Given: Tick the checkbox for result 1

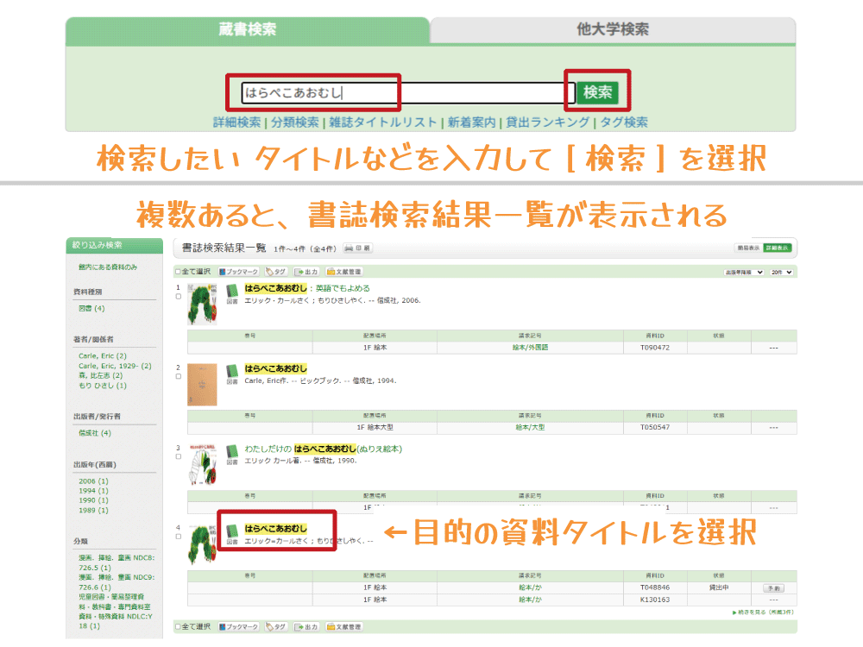Looking at the screenshot, I should tap(178, 296).
